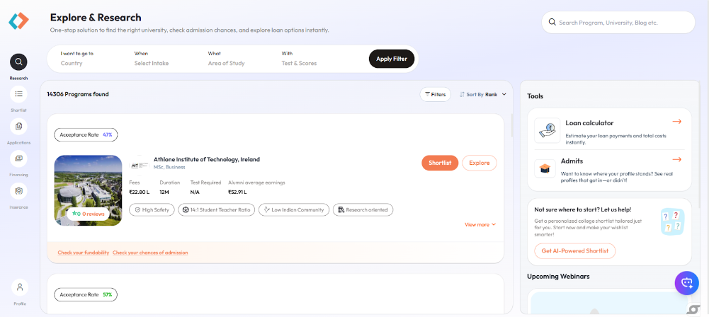
Task: Open the Shortlist sidebar icon
Action: coord(18,94)
